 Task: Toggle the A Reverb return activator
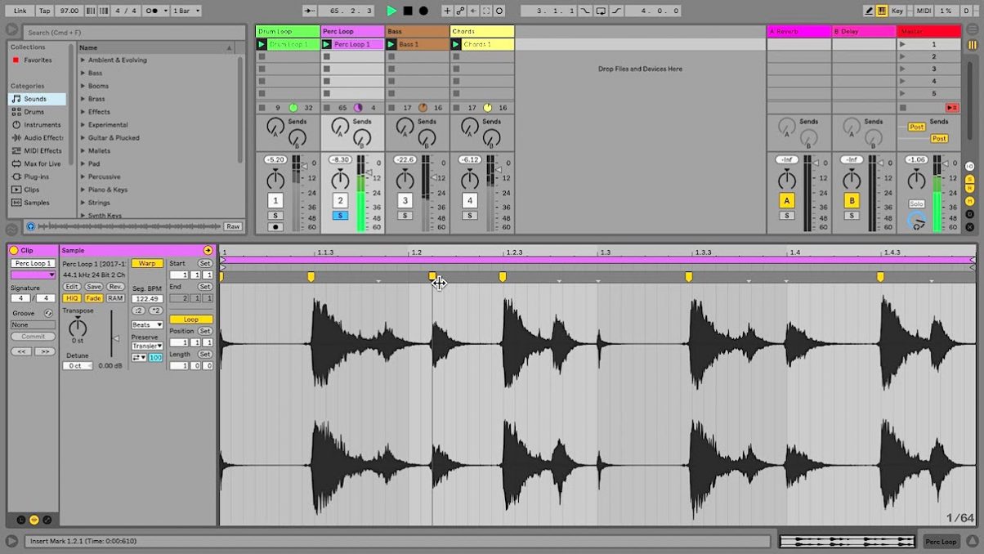(x=786, y=200)
